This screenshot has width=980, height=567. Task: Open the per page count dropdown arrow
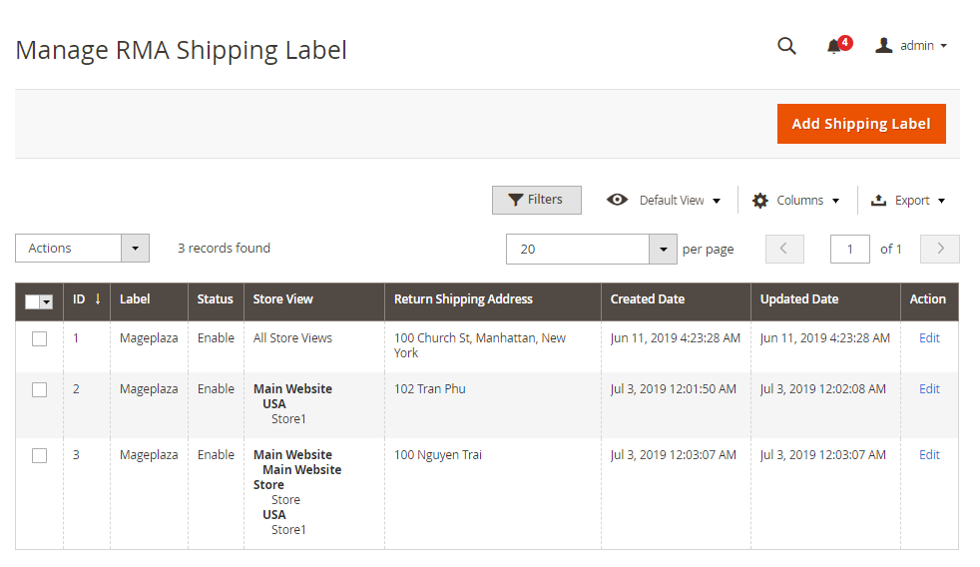(663, 250)
